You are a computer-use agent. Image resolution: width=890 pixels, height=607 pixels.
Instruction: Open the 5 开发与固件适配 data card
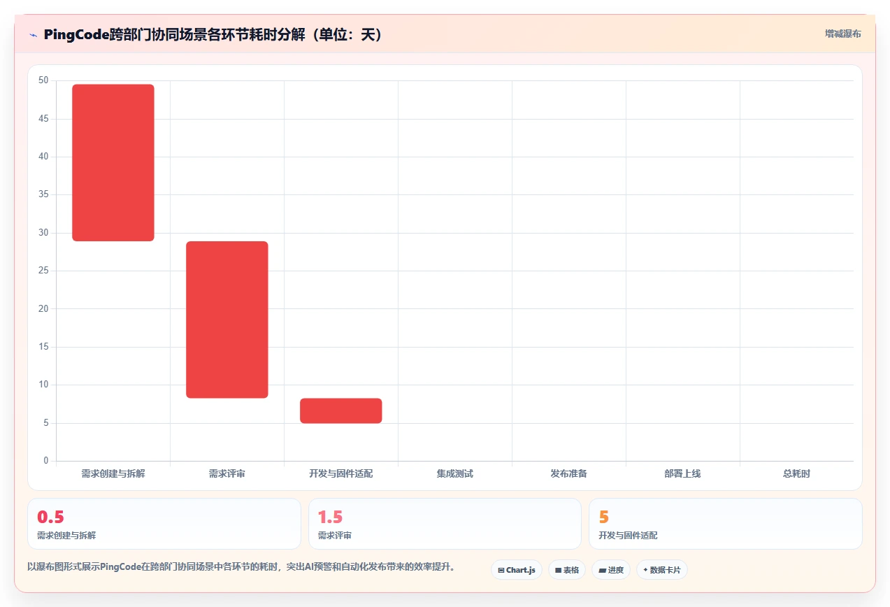726,524
